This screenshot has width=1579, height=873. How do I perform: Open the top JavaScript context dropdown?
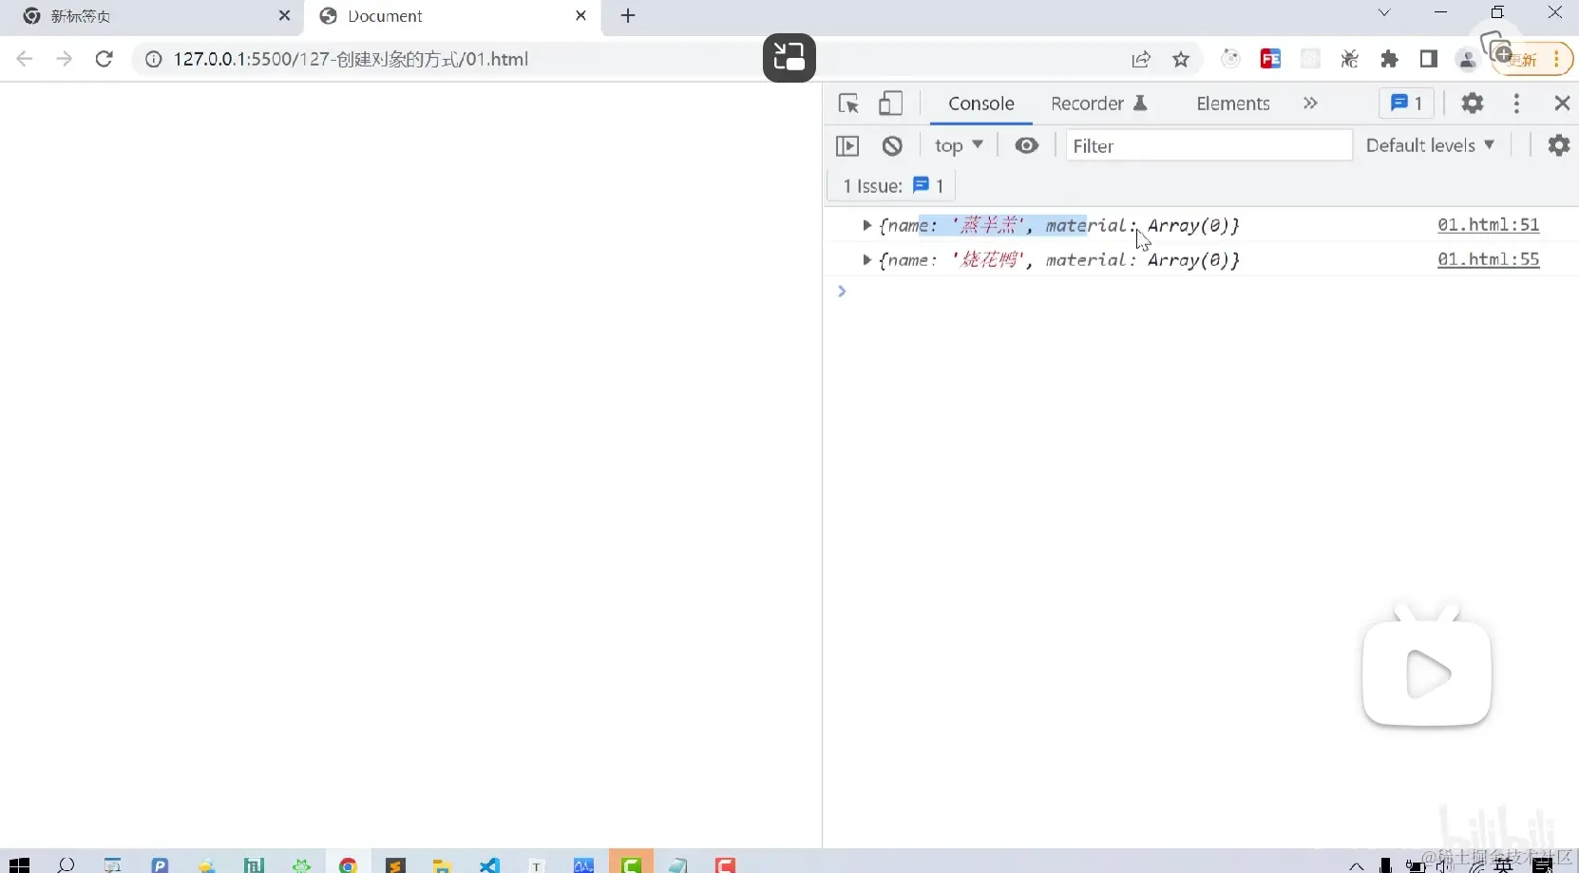coord(959,145)
